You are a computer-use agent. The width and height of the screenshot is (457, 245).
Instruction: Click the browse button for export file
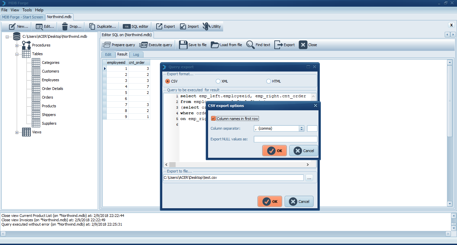pyautogui.click(x=309, y=178)
